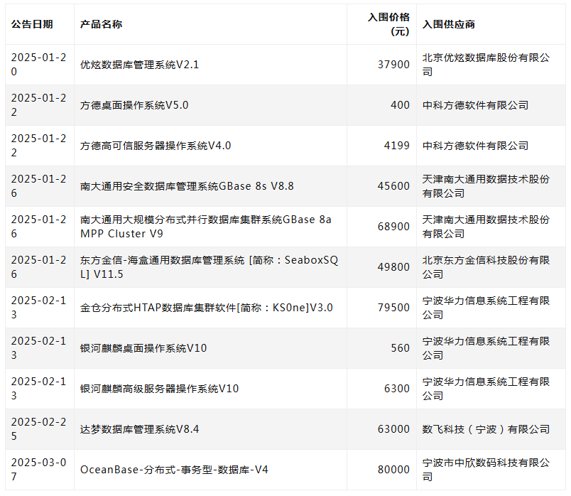Viewport: 571px width, 496px height.
Task: Click supplier 宁波华力 in 79500 row
Action: 486,308
